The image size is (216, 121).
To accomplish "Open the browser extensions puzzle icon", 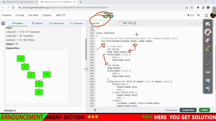I will pyautogui.click(x=198, y=7).
